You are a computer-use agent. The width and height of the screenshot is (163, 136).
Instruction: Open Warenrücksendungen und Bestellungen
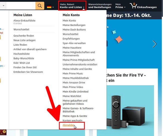100,6
